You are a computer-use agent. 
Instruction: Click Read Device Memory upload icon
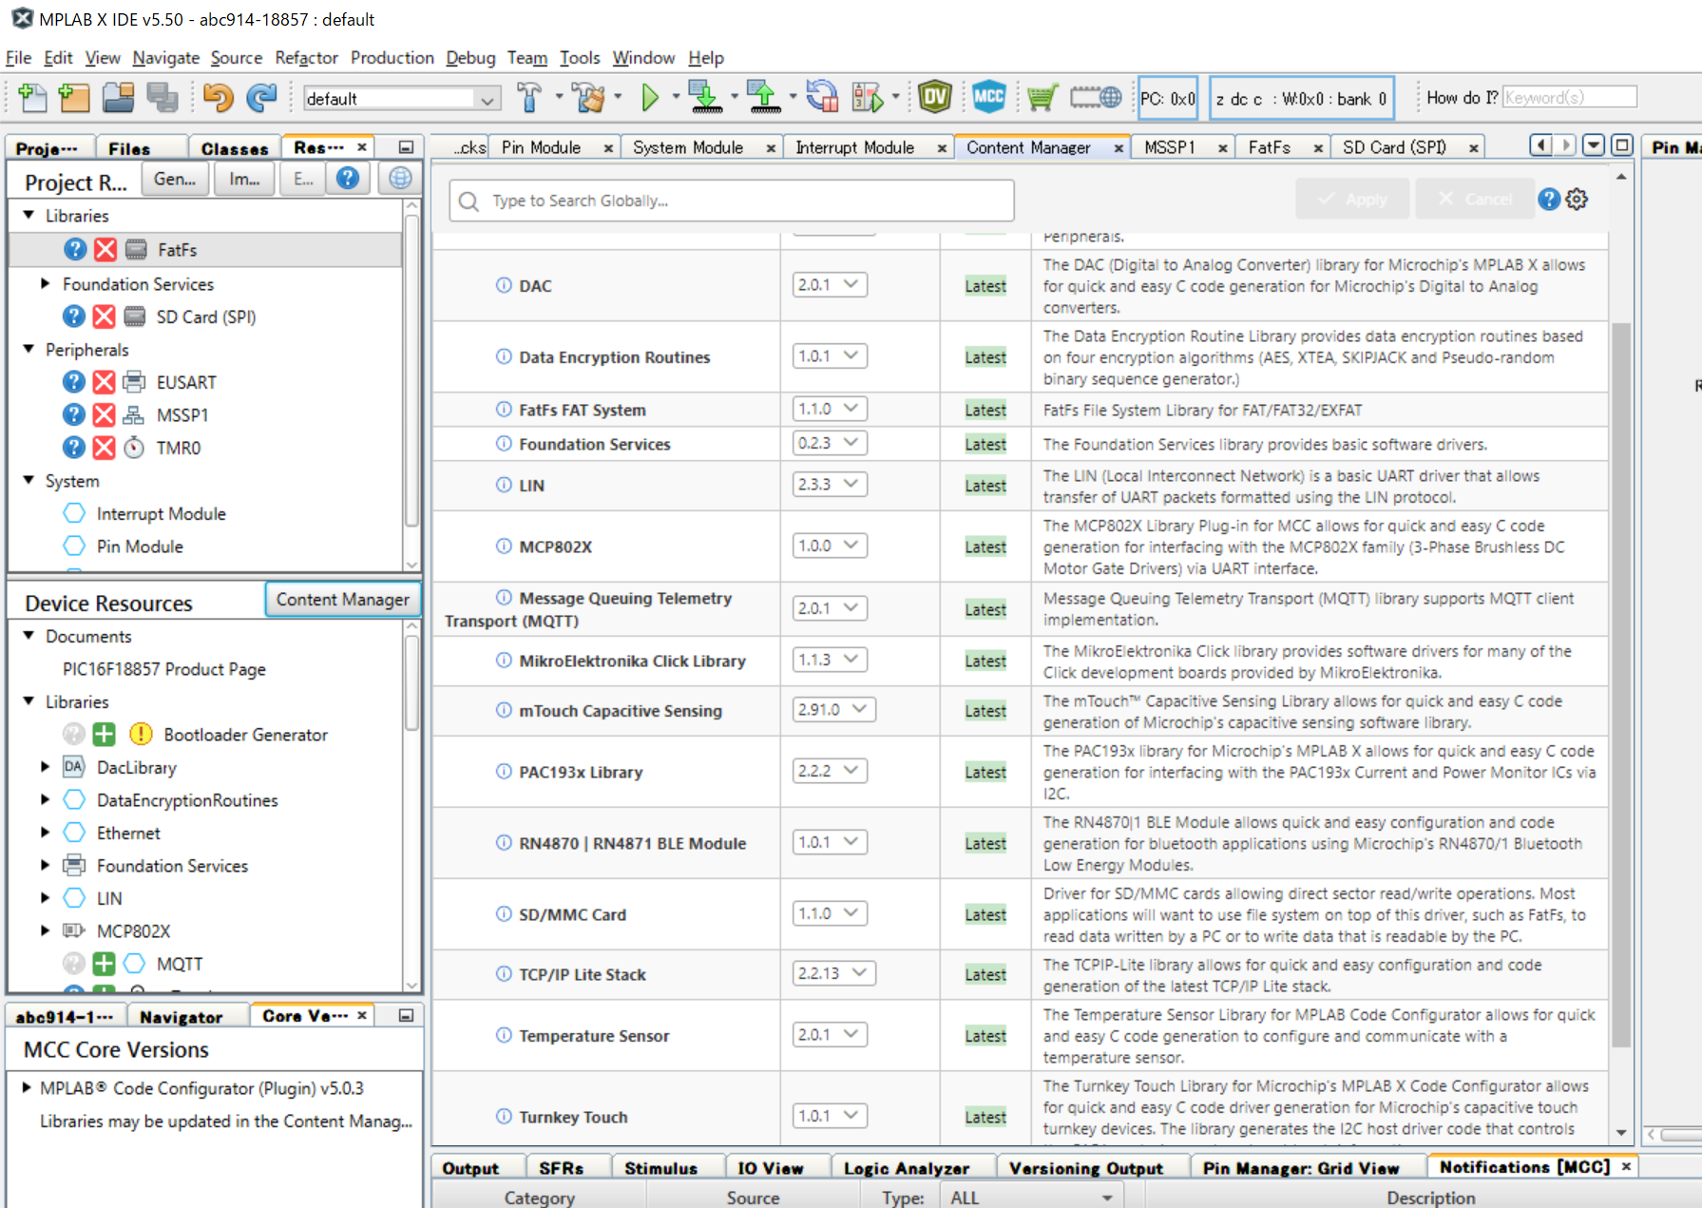pyautogui.click(x=764, y=97)
